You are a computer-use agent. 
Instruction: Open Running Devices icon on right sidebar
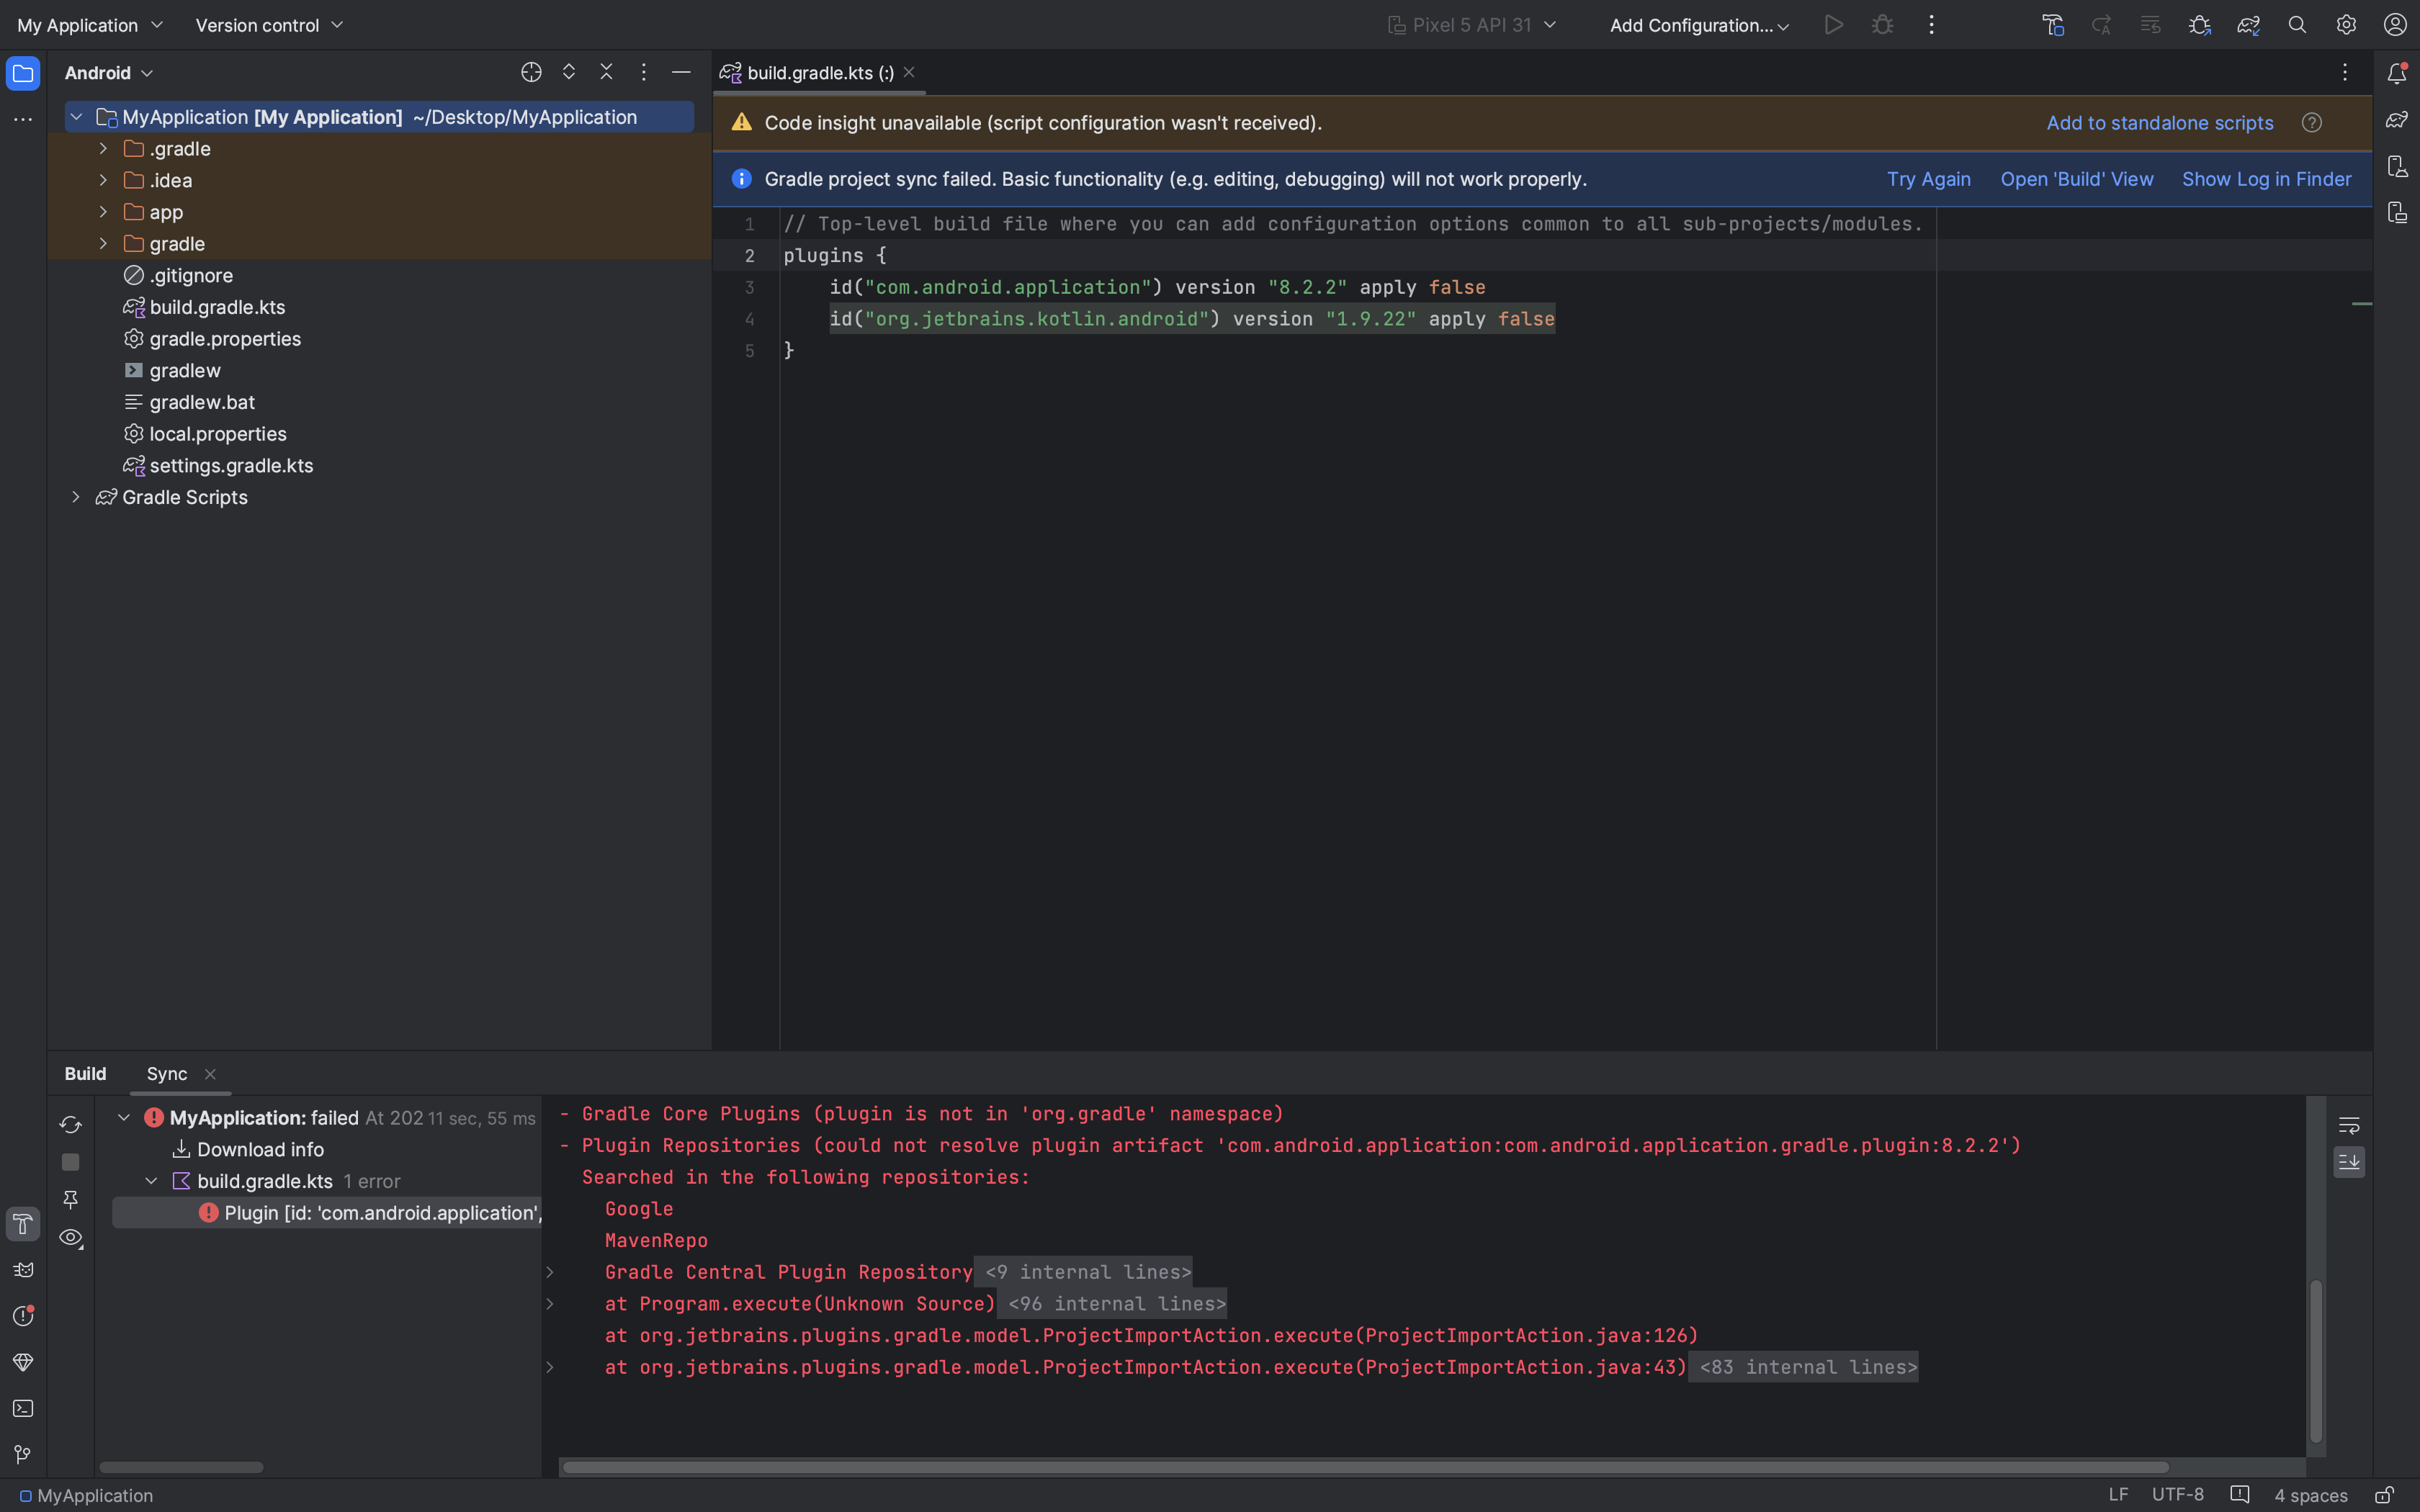[x=2397, y=212]
